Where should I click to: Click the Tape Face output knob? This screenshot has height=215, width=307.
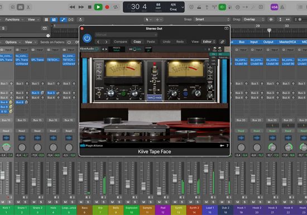pyautogui.click(x=135, y=93)
